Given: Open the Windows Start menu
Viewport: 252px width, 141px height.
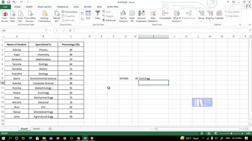Looking at the screenshot, I should (3, 138).
